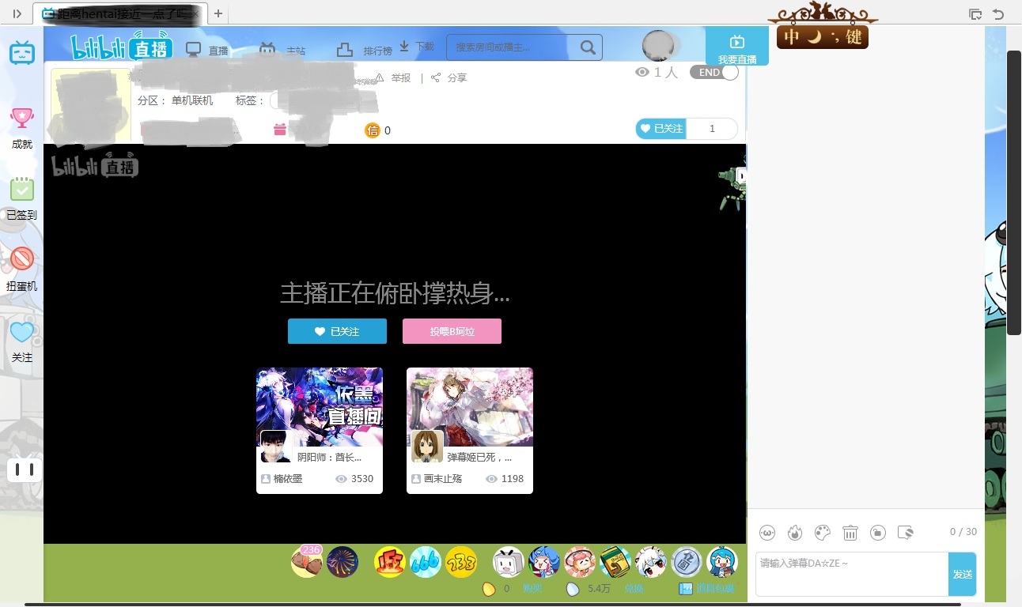Send the blue 666 gift
The width and height of the screenshot is (1022, 607).
coord(426,562)
